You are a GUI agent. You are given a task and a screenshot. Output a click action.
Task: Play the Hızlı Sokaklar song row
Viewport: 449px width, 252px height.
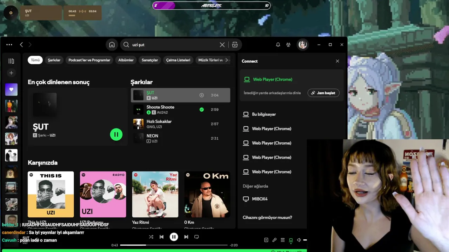(181, 124)
